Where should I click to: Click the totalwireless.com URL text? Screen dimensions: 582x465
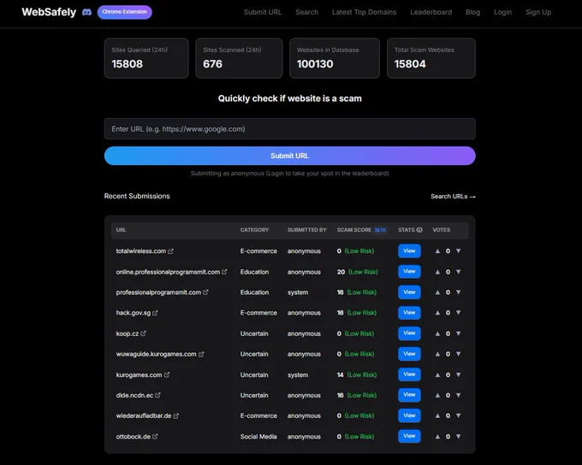pos(140,251)
